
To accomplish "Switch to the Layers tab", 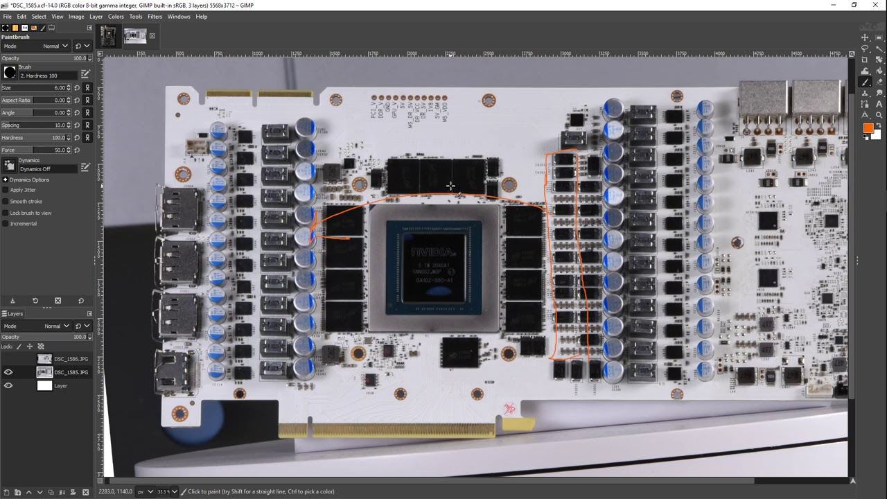I will 12,314.
